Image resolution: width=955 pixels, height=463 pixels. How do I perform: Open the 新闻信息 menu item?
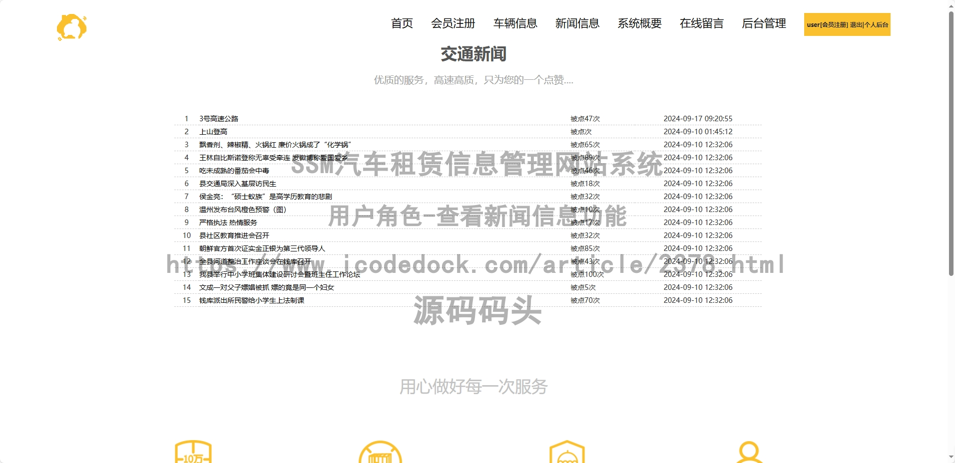pyautogui.click(x=577, y=23)
